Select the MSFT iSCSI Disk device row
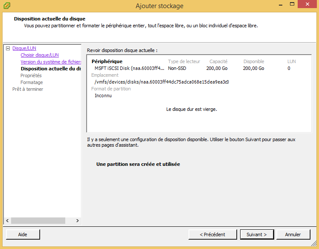This screenshot has height=249, width=319. (129, 68)
